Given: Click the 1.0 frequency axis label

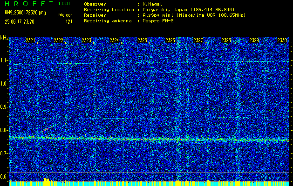Looking at the screenshot, I should coord(4,84).
